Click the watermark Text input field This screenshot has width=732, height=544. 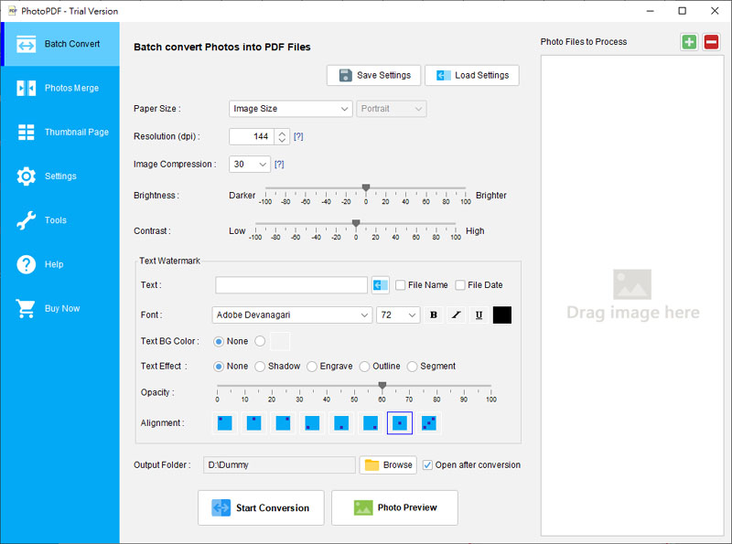pyautogui.click(x=291, y=285)
